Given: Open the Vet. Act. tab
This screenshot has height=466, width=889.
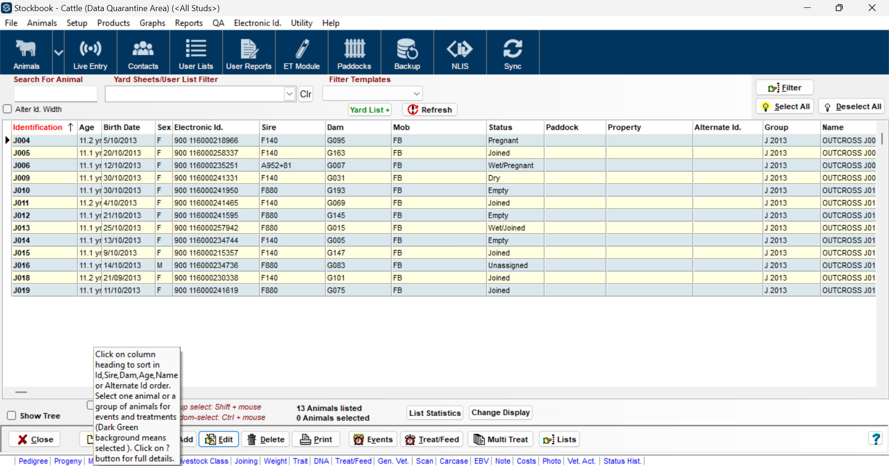Looking at the screenshot, I should click(582, 461).
